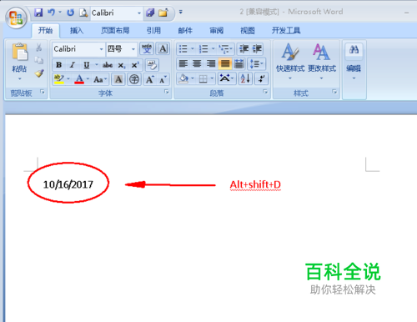Copy the selection
This screenshot has width=417, height=322.
tap(39, 60)
